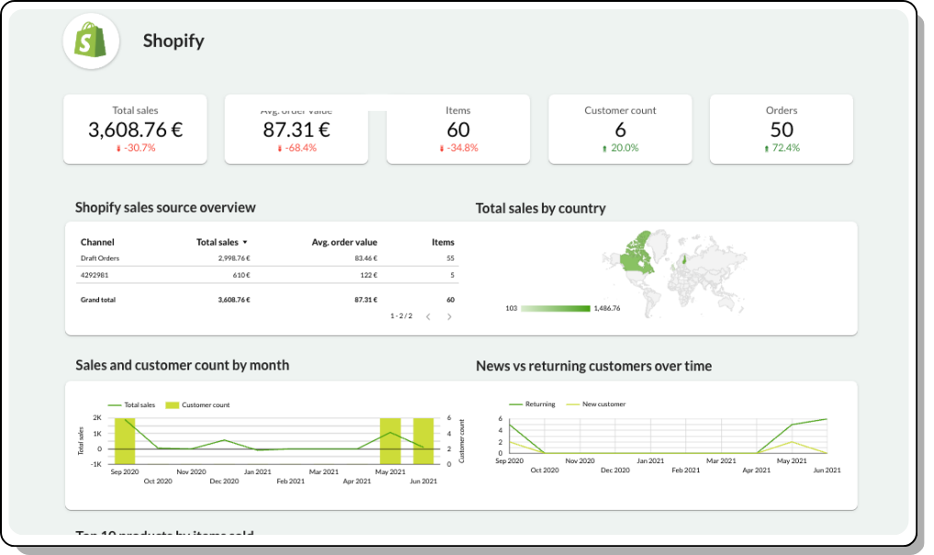Image resolution: width=934 pixels, height=555 pixels.
Task: Click the map sales color gradient legend
Action: point(555,308)
